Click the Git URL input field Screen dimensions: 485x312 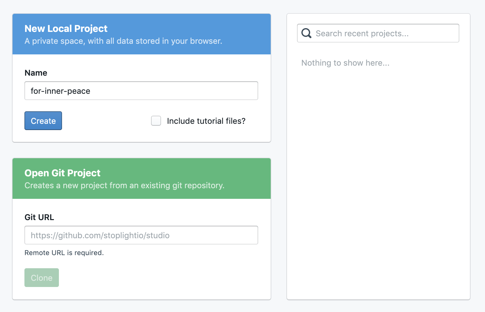tap(141, 235)
